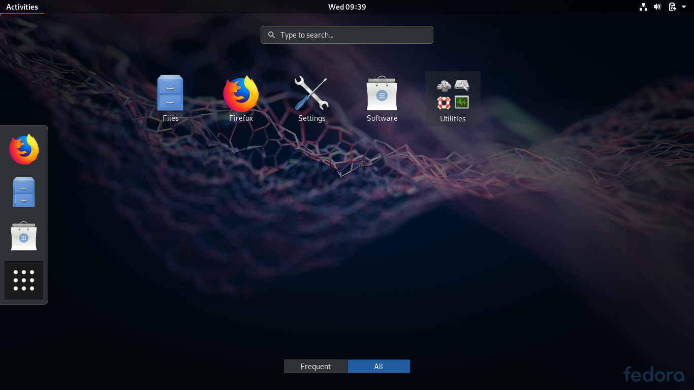Switch to the Frequent apps tab

point(316,367)
